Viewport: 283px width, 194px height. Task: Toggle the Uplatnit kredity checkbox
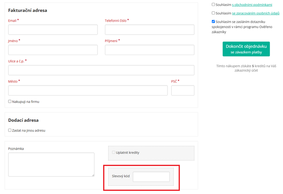coord(114,152)
